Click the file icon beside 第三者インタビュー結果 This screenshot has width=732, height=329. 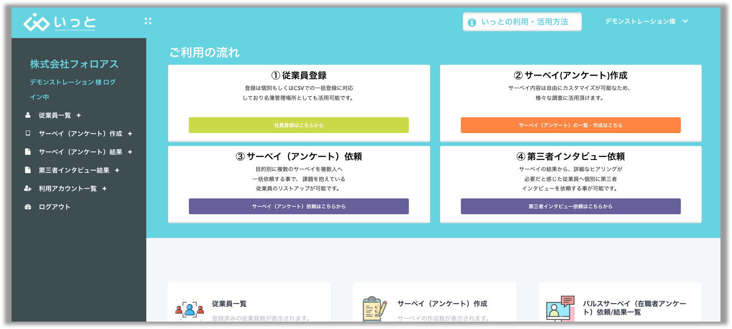[x=28, y=170]
